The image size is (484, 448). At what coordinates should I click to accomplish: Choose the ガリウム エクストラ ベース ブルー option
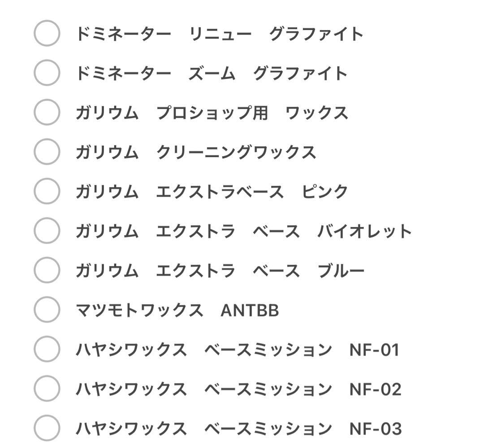pos(47,270)
